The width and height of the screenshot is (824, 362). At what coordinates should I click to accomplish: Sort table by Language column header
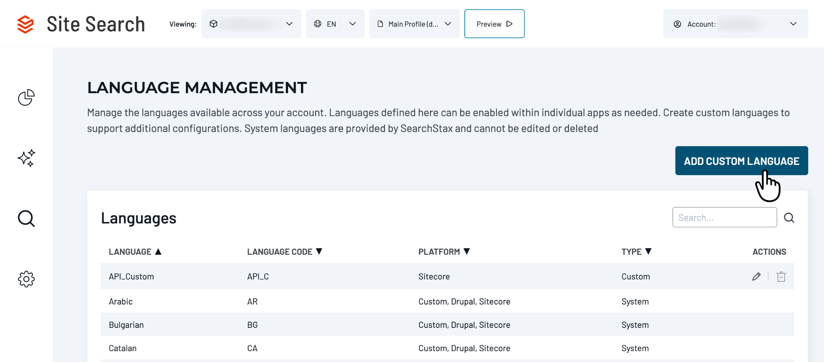135,252
